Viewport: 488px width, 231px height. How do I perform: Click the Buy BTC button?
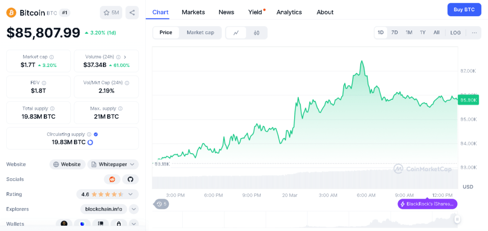coord(464,10)
